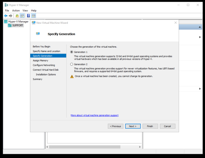Click the Forward arrow toolbar icon
Viewport: 205px width, 158px height.
pos(11,16)
